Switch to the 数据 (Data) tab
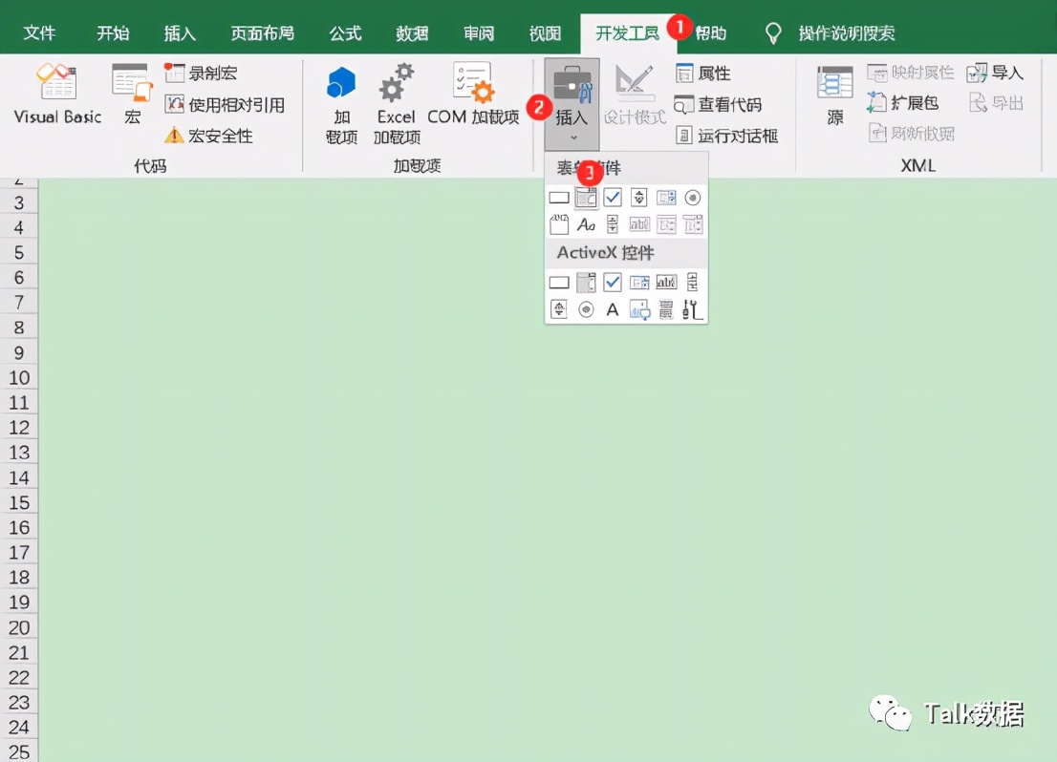The height and width of the screenshot is (762, 1057). pyautogui.click(x=412, y=32)
